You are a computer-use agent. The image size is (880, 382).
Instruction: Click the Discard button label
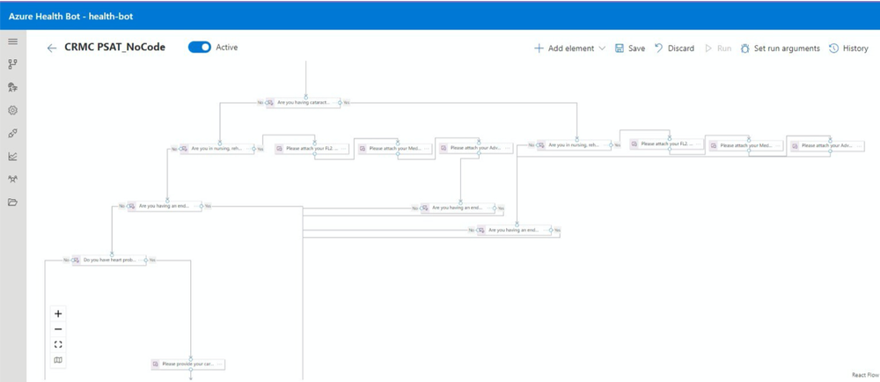(681, 48)
